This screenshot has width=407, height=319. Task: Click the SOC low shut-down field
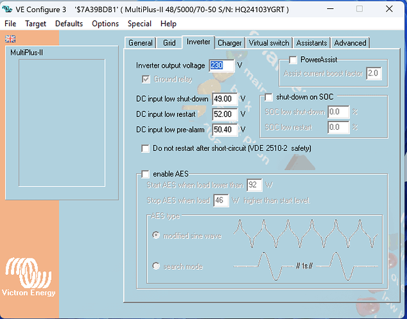click(x=339, y=112)
